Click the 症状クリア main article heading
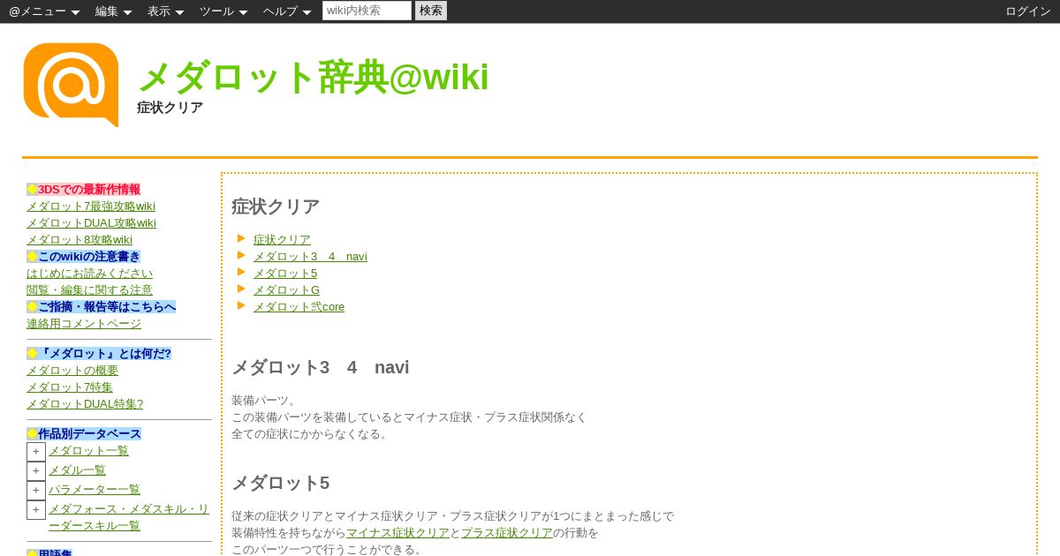This screenshot has width=1060, height=556. coord(276,207)
